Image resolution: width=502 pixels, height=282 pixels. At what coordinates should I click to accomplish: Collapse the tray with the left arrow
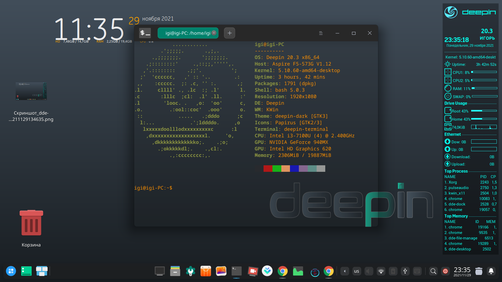click(345, 271)
